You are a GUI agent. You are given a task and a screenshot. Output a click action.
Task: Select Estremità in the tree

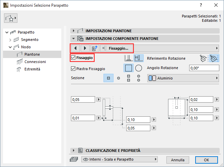[x=32, y=69]
